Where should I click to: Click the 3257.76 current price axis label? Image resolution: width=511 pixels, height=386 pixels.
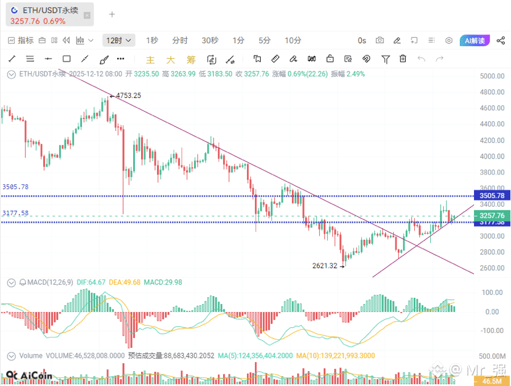click(x=492, y=215)
